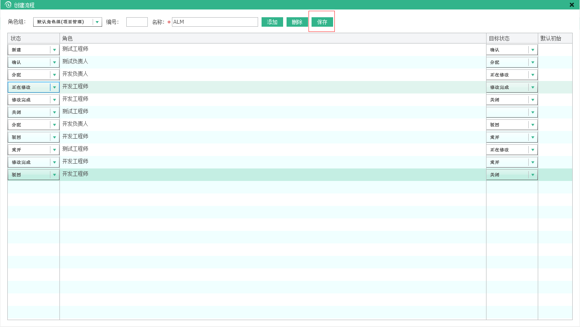Expand the 新建 status dropdown

tap(54, 50)
